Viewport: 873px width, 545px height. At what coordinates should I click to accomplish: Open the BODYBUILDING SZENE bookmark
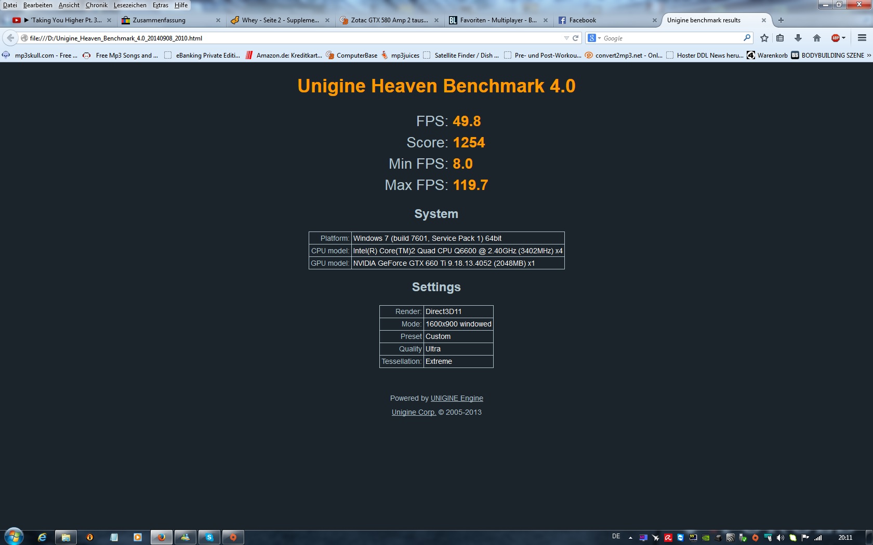click(827, 55)
